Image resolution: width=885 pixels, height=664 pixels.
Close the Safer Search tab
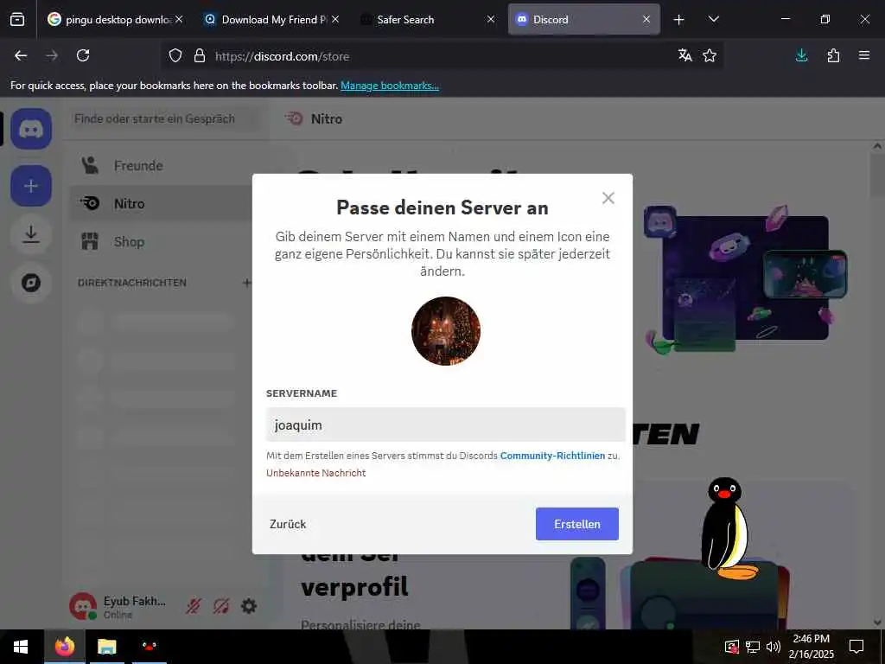pos(491,19)
